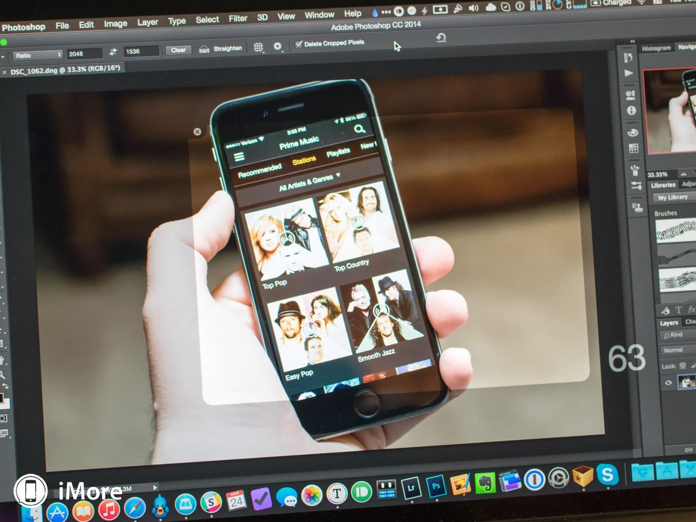Image resolution: width=696 pixels, height=522 pixels.
Task: Open the Swatches grid panel icon
Action: 633,149
